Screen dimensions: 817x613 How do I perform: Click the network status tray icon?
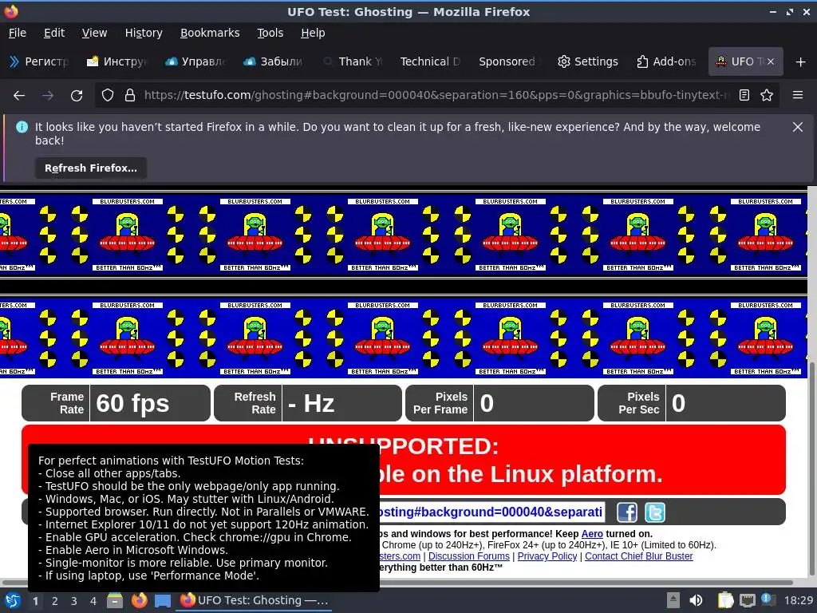(x=747, y=600)
